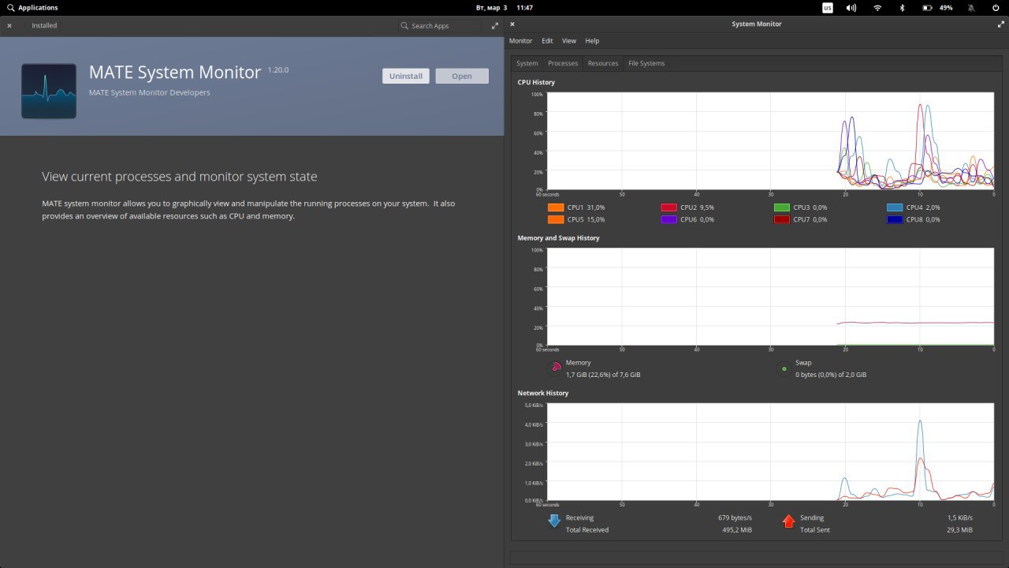Screen dimensions: 1009x568
Task: Go back to the Installed list
Action: click(44, 25)
